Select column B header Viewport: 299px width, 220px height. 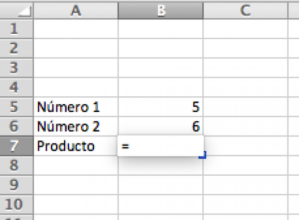(x=160, y=10)
